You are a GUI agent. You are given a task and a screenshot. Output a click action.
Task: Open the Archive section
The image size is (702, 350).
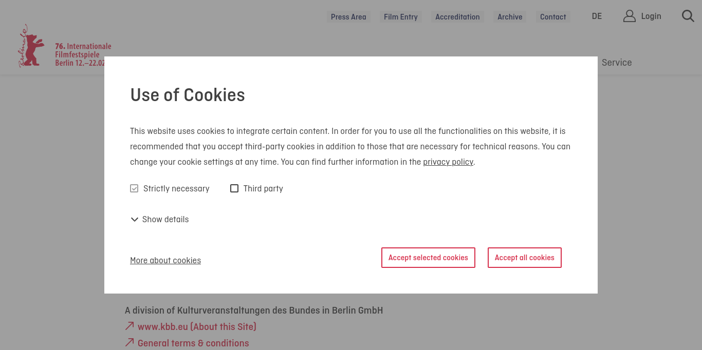click(x=510, y=17)
